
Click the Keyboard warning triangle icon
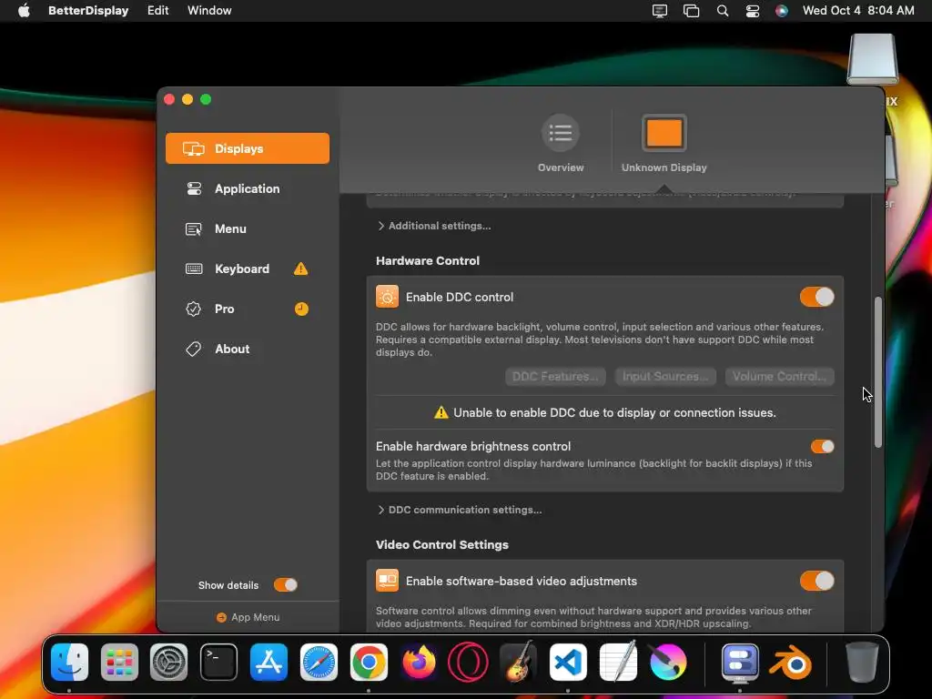pos(300,269)
